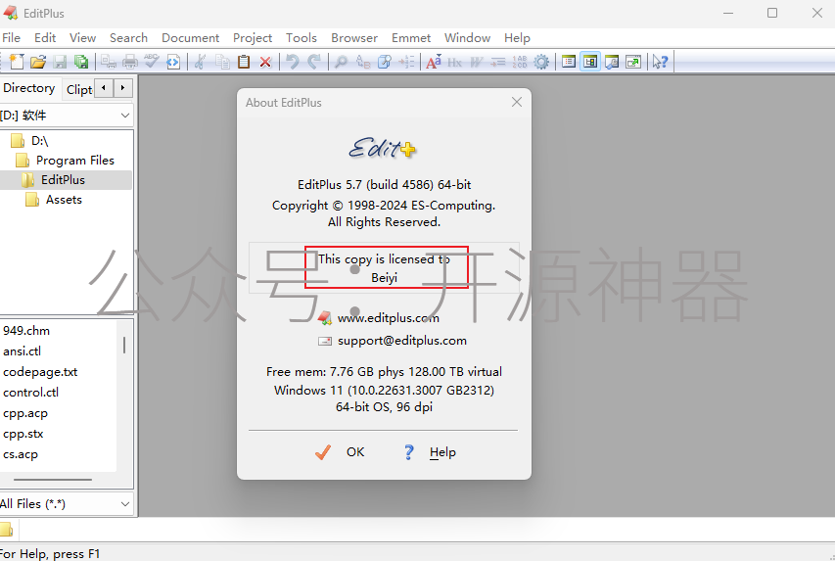Open the All Files filter dropdown

click(125, 504)
